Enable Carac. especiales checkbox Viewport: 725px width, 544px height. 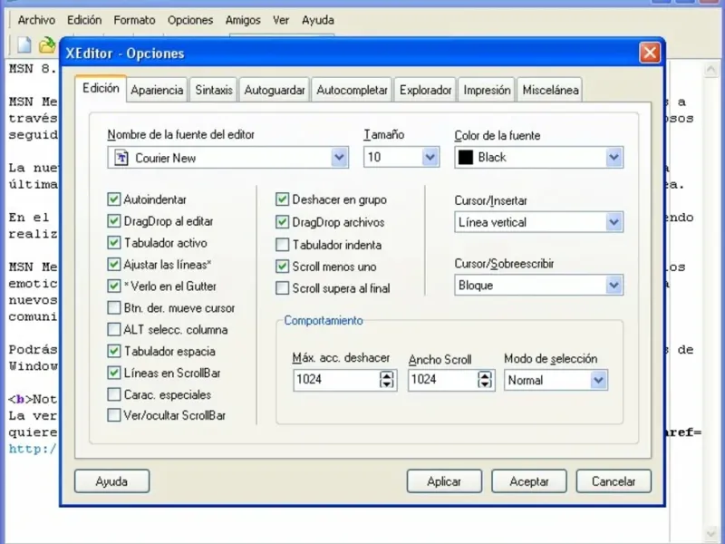click(x=114, y=394)
